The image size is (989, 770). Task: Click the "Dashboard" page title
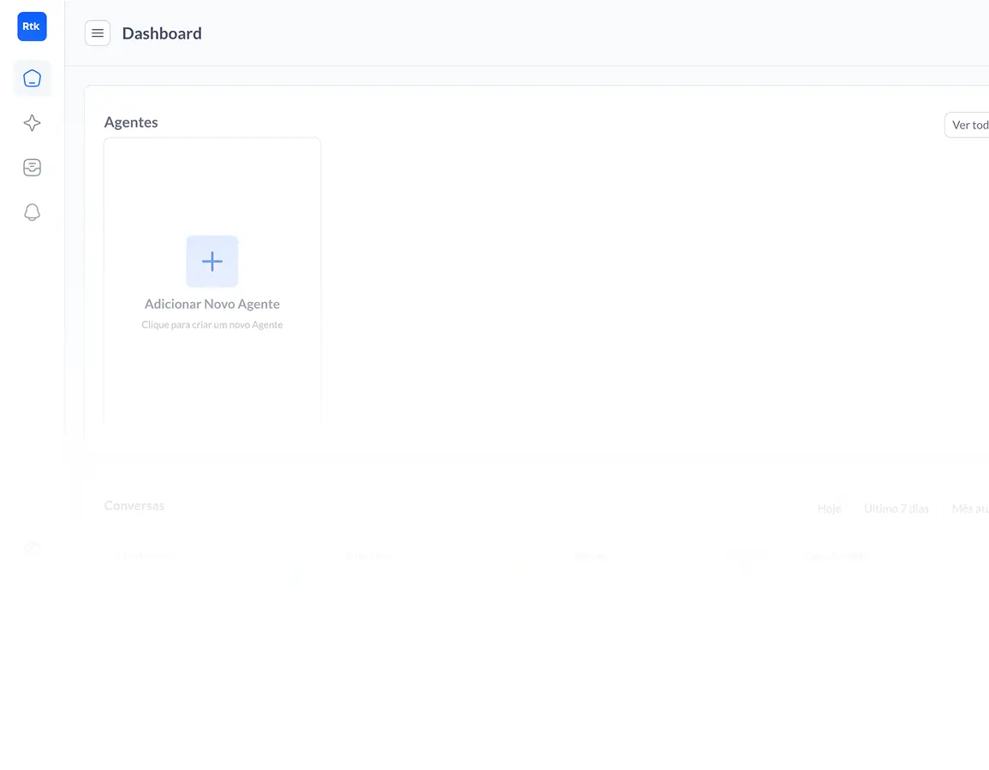(x=162, y=33)
